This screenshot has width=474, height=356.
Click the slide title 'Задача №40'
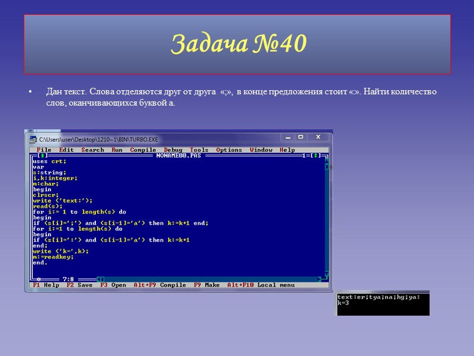pos(239,43)
